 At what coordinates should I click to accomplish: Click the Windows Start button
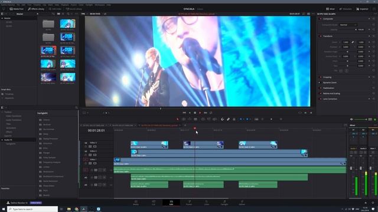[3, 209]
